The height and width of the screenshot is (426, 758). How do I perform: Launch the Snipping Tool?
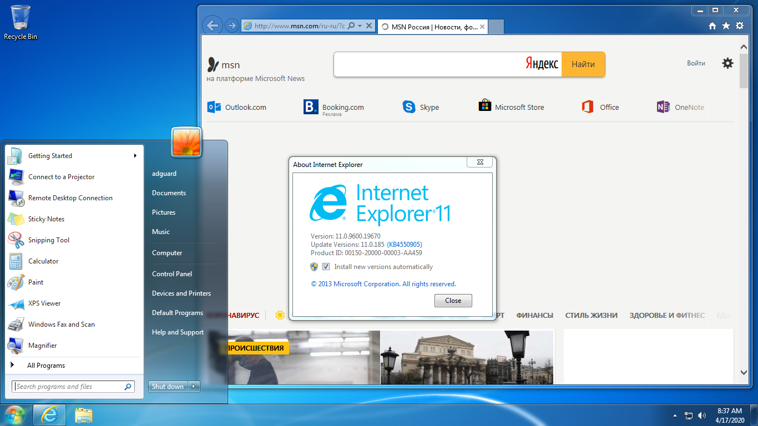(74, 240)
